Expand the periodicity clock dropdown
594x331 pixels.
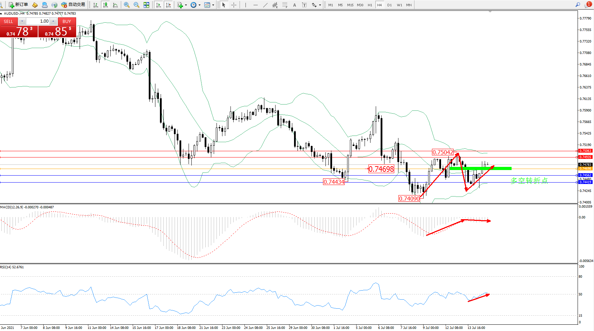199,5
